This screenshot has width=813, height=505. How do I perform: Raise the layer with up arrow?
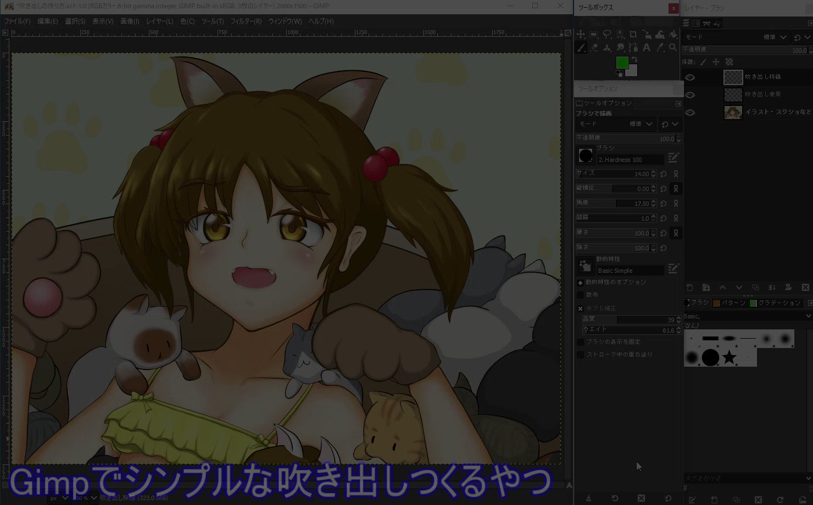723,288
